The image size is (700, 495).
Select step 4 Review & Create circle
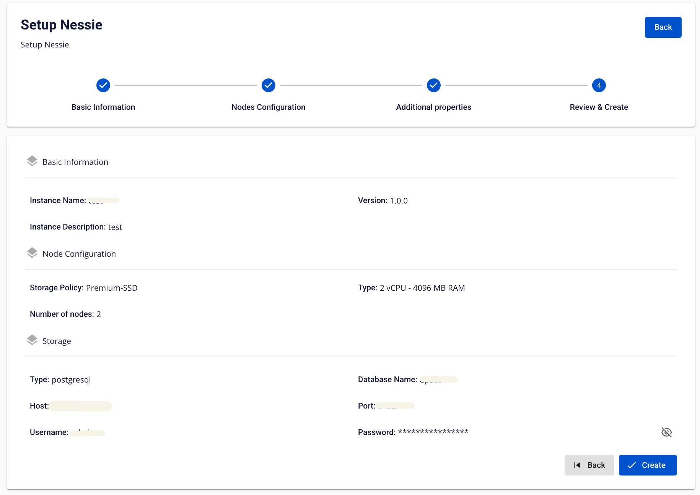tap(599, 85)
